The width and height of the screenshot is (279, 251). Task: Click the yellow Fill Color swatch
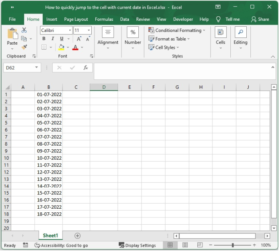(61, 47)
